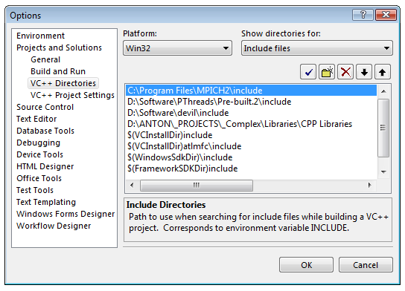
Task: Click the horizontal scrollbar thumb
Action: pyautogui.click(x=197, y=185)
